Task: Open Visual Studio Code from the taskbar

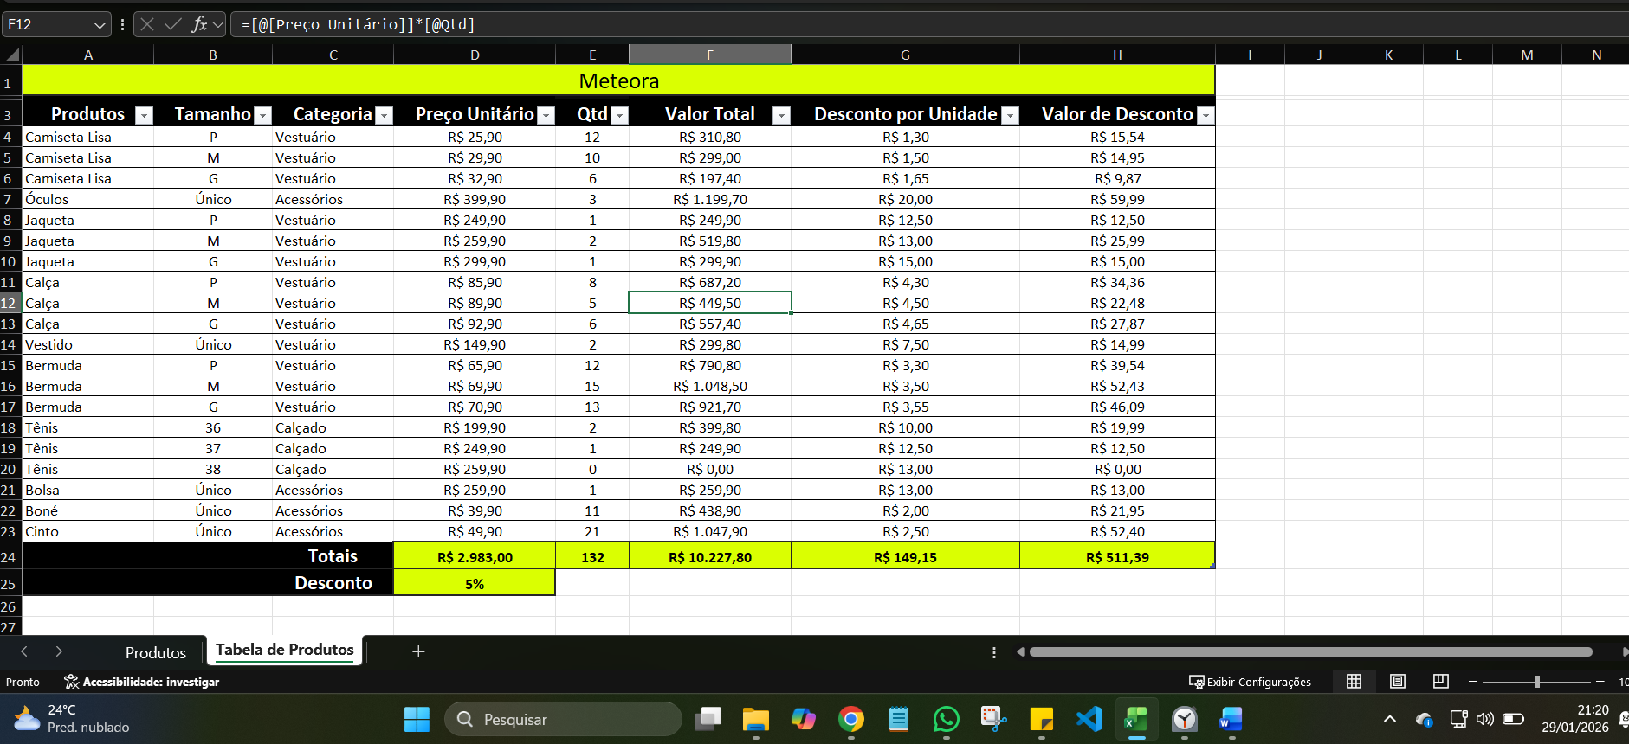Action: click(x=1089, y=719)
